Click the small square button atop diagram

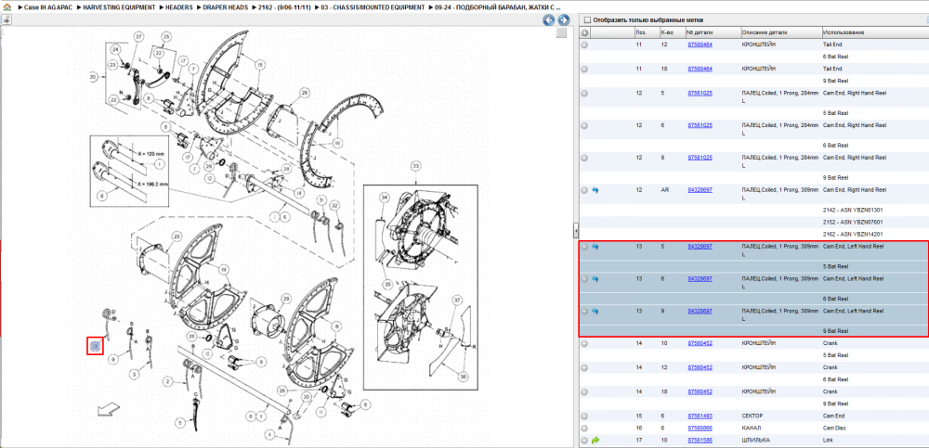point(561,33)
